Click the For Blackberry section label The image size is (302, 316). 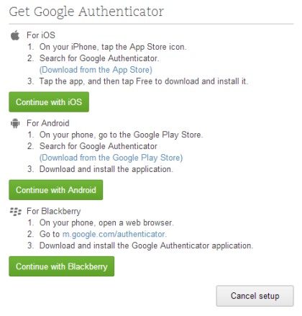[x=54, y=212]
